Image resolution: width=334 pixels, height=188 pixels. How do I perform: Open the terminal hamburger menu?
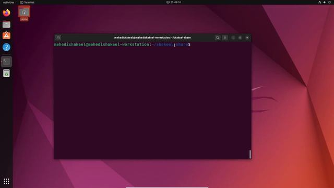225,38
